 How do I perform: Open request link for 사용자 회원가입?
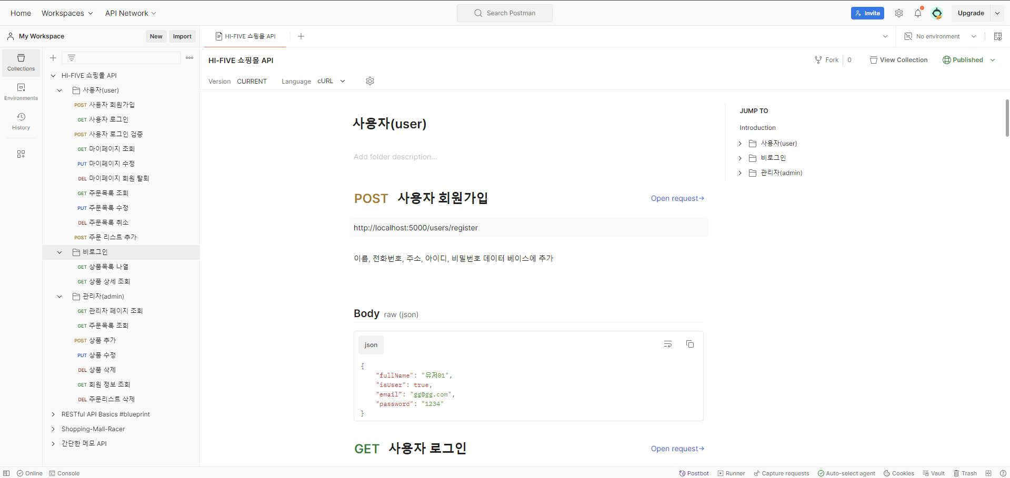tap(677, 198)
